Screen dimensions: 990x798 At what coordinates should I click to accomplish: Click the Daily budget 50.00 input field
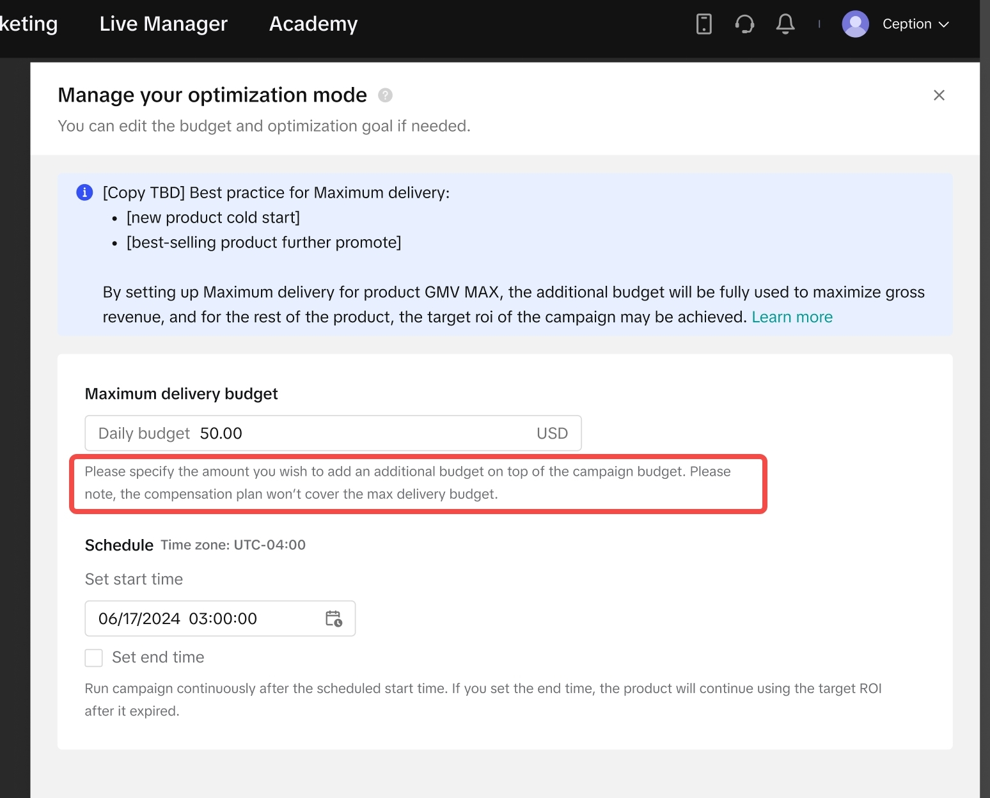pos(358,434)
